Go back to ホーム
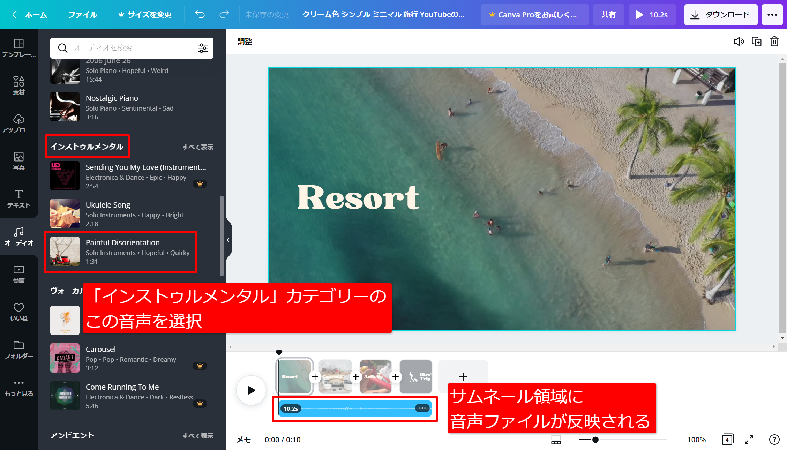Viewport: 787px width, 450px height. [30, 15]
